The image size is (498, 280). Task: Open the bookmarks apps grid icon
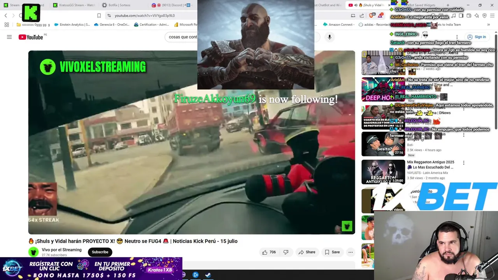(7, 24)
